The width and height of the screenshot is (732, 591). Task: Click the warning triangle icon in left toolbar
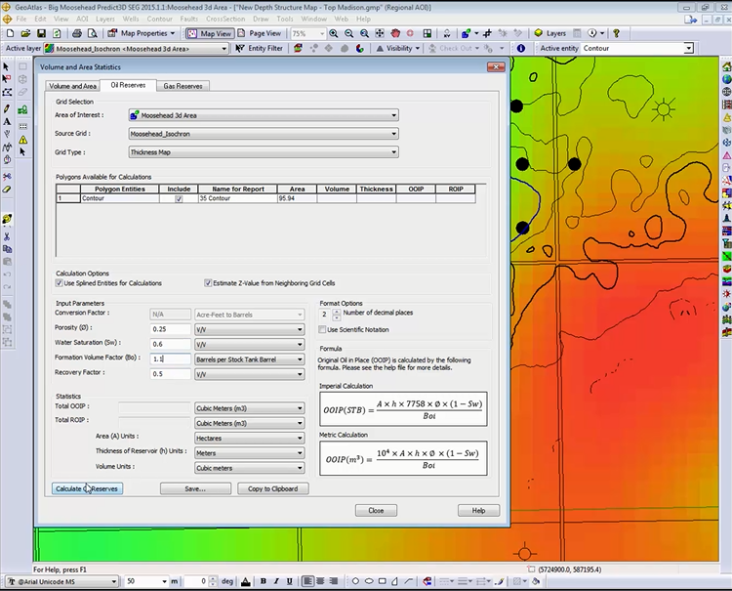(x=22, y=140)
